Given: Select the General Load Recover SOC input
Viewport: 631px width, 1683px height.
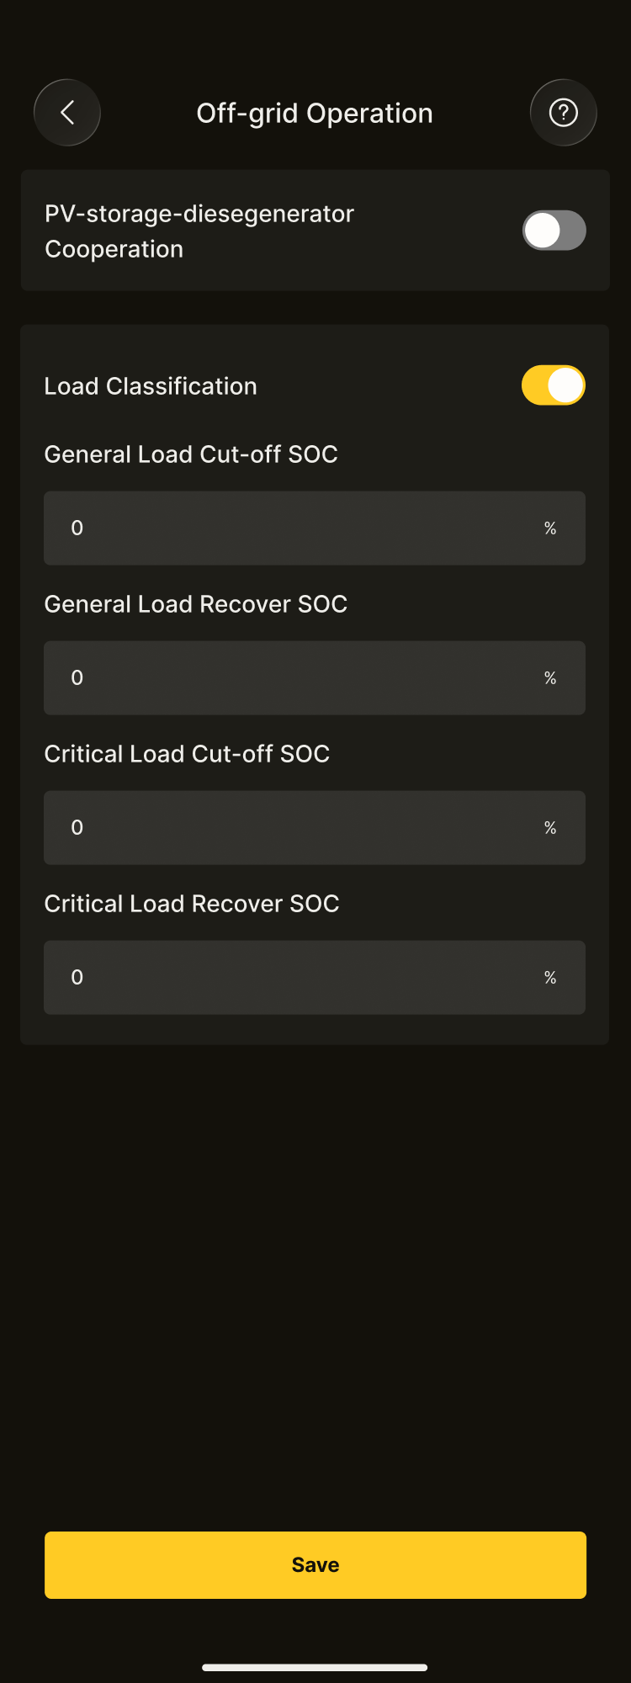Looking at the screenshot, I should [x=294, y=678].
